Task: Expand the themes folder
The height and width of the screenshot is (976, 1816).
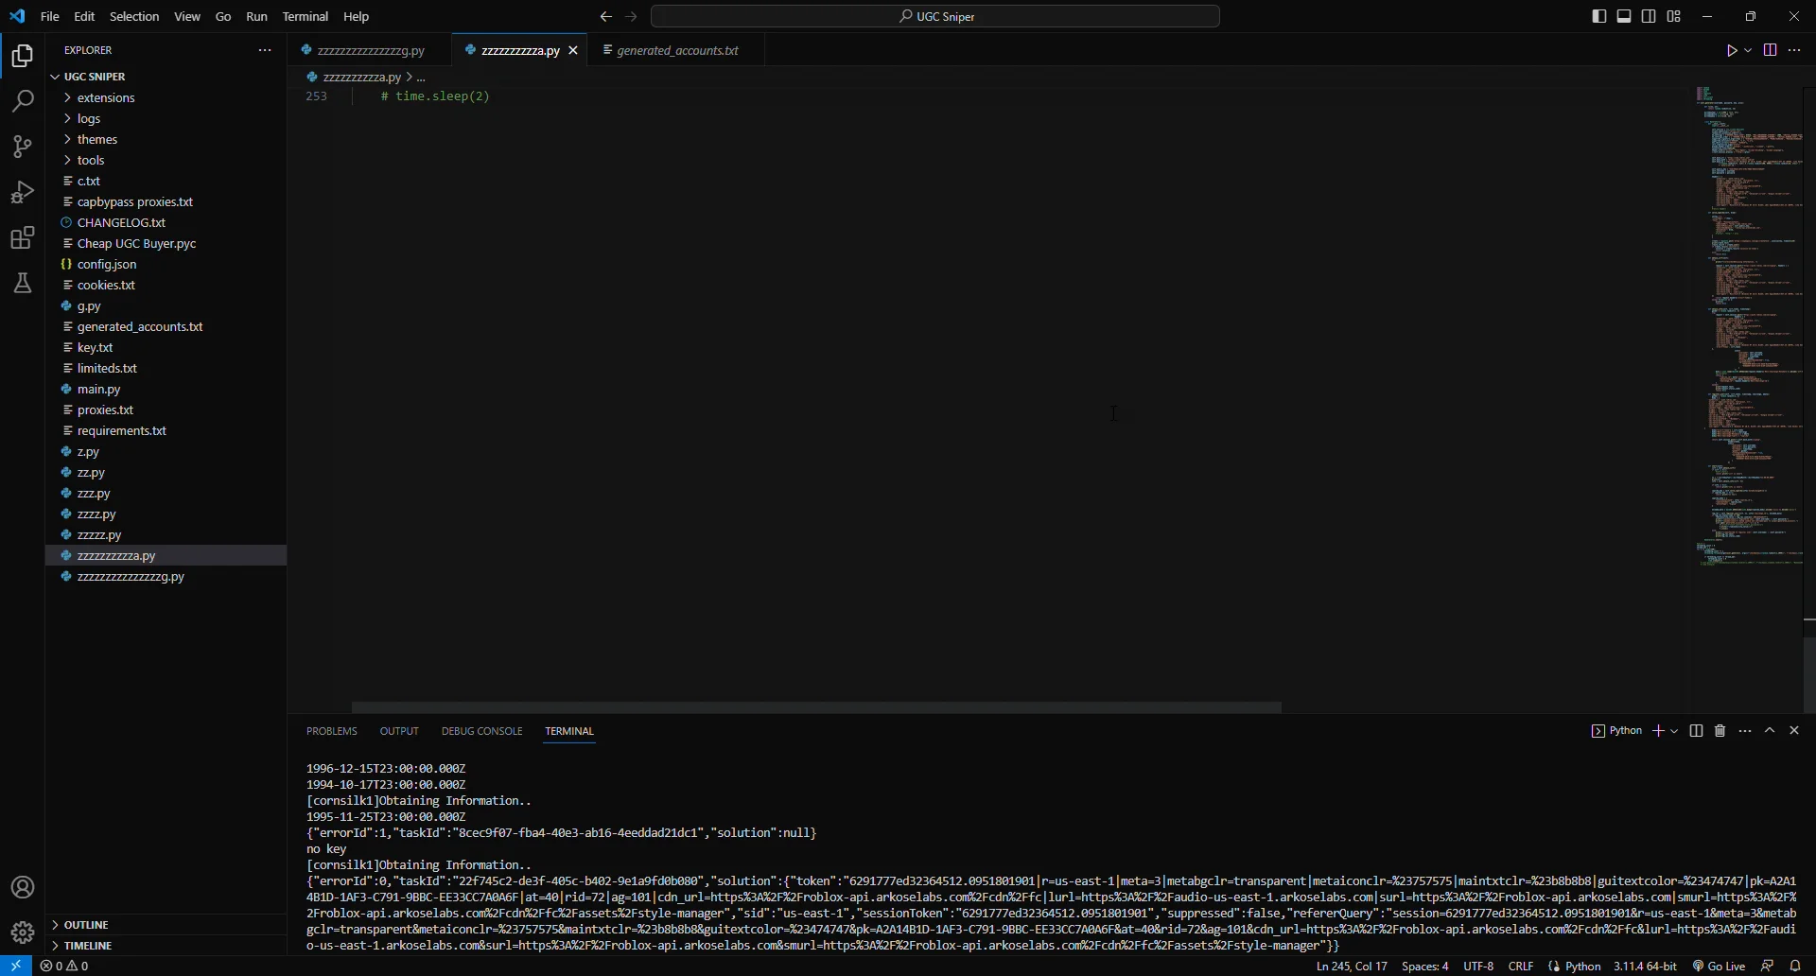Action: point(97,139)
